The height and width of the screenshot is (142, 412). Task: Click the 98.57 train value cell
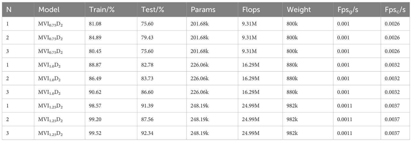(x=111, y=106)
